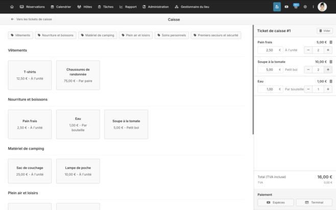Screen dimensions: 336x210
Task: Add Eau product card to ticket
Action: 78,124
